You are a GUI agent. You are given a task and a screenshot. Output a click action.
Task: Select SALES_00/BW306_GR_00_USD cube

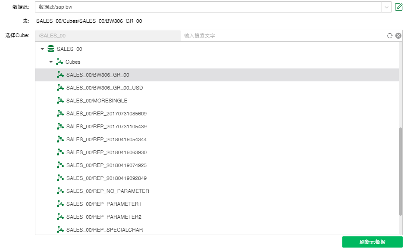click(104, 88)
